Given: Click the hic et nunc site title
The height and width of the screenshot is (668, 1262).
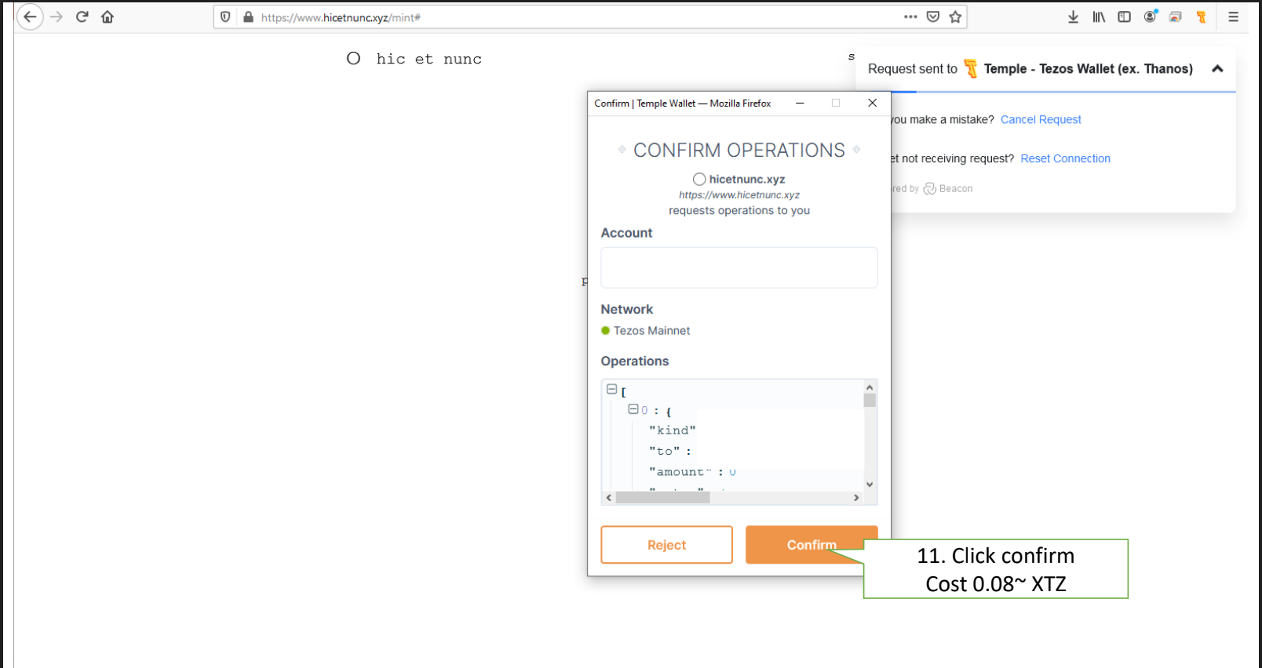Looking at the screenshot, I should [x=429, y=59].
